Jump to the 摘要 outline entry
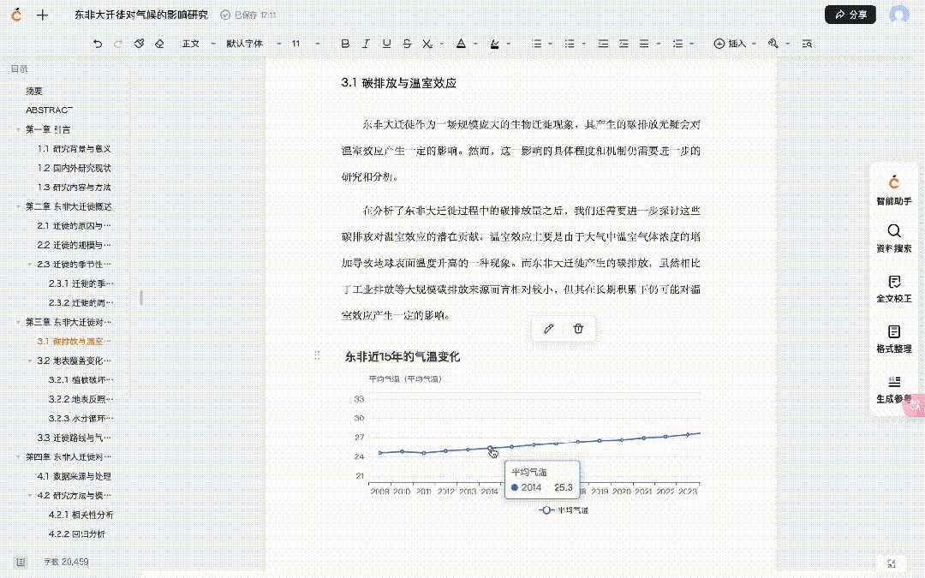 point(34,91)
